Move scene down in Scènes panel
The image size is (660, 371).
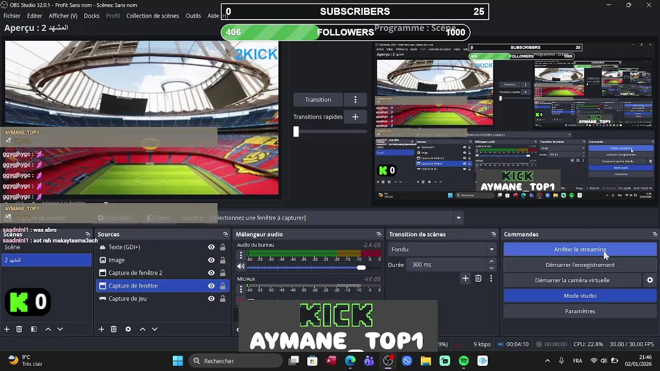[60, 329]
